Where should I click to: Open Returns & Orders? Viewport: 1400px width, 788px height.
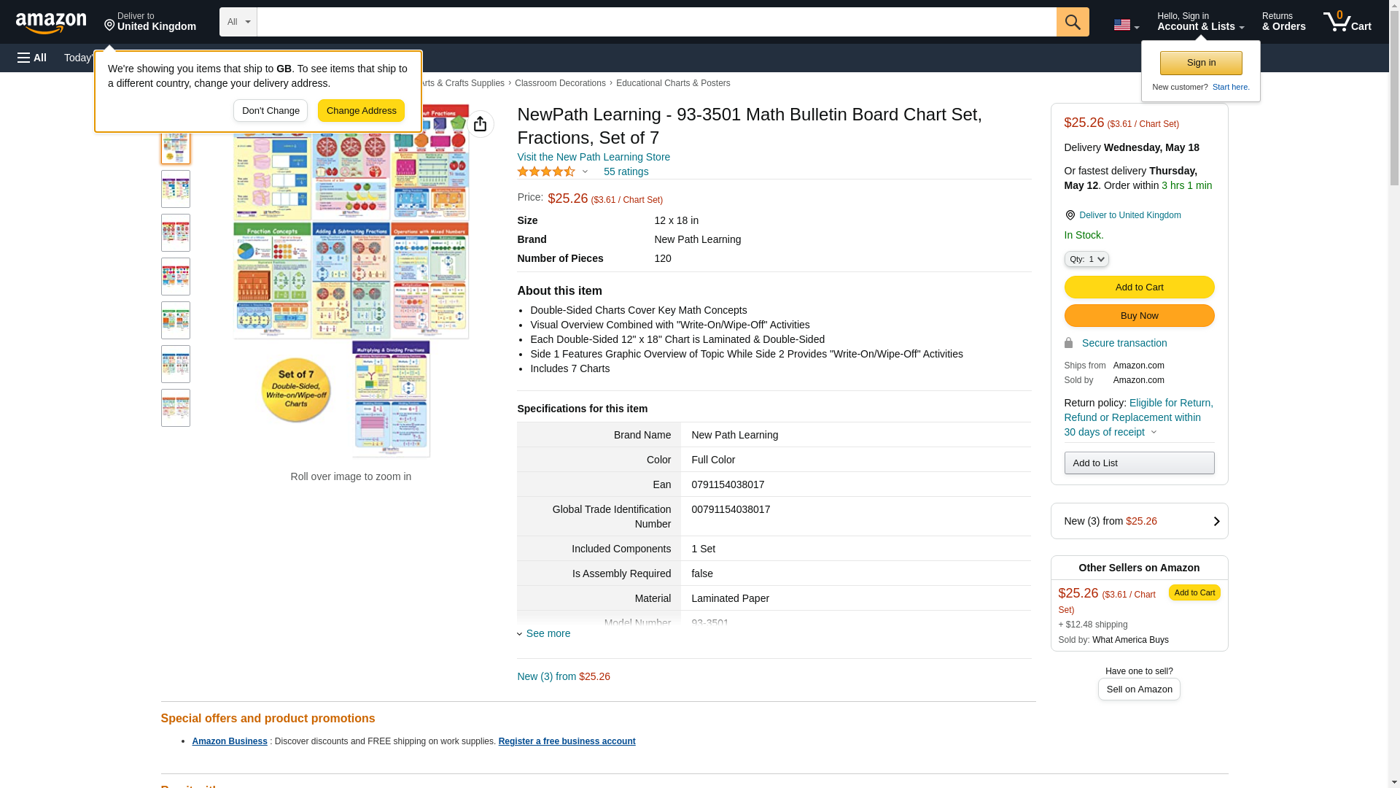(x=1283, y=22)
